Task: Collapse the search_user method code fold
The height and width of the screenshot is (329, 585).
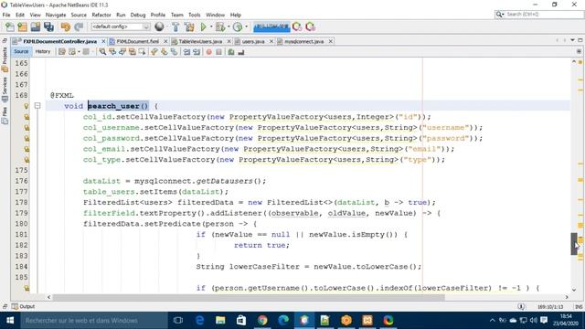Action: tap(37, 106)
